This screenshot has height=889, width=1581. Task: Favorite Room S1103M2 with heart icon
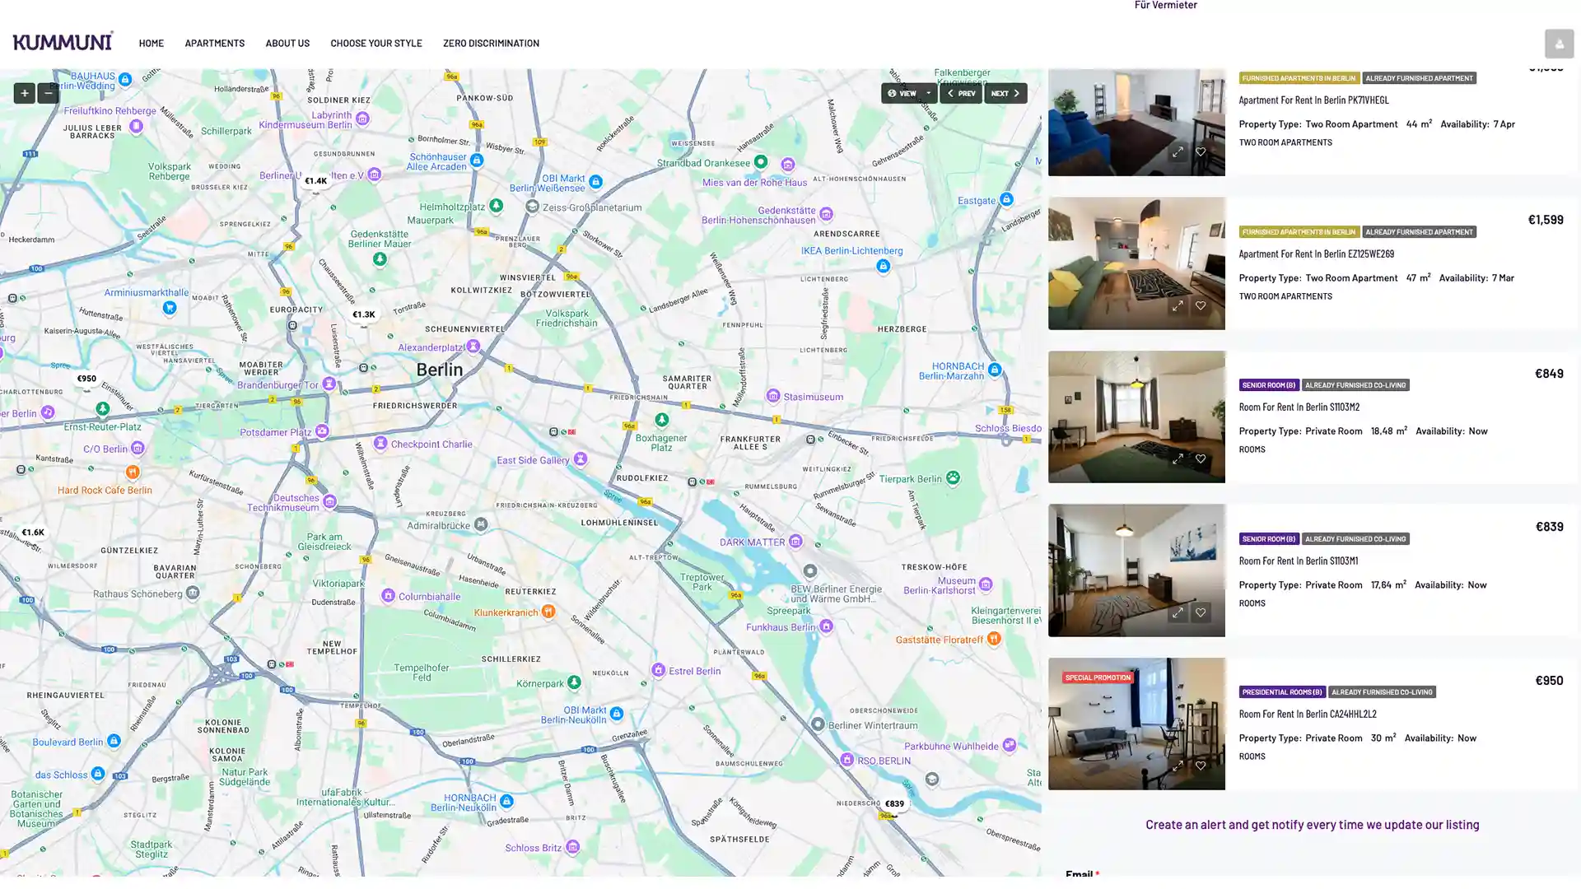[1201, 459]
